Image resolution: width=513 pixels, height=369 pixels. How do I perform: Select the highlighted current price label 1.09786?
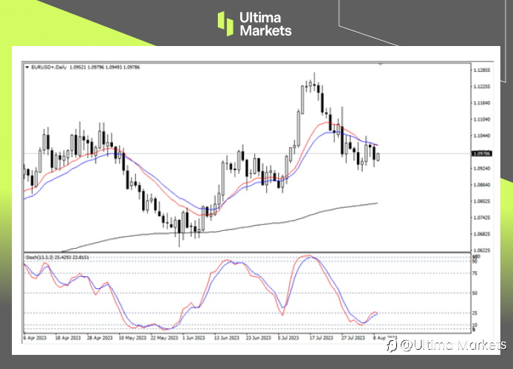482,154
